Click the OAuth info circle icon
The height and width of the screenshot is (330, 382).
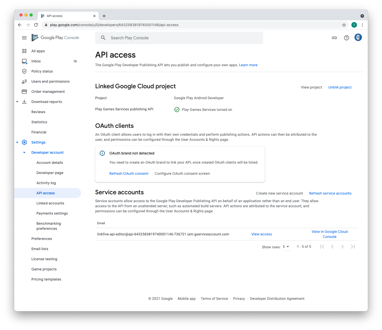tap(102, 153)
